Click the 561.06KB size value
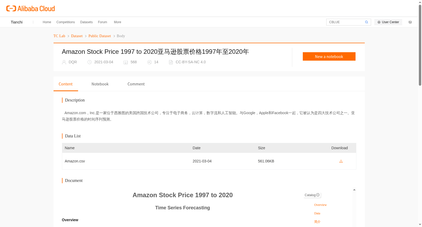 tap(266, 161)
